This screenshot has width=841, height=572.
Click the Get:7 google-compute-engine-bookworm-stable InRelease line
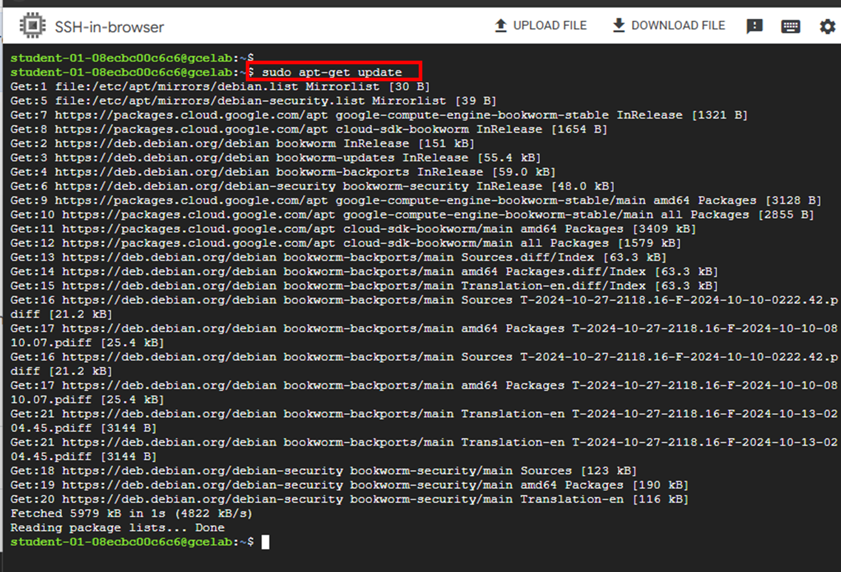pos(379,115)
